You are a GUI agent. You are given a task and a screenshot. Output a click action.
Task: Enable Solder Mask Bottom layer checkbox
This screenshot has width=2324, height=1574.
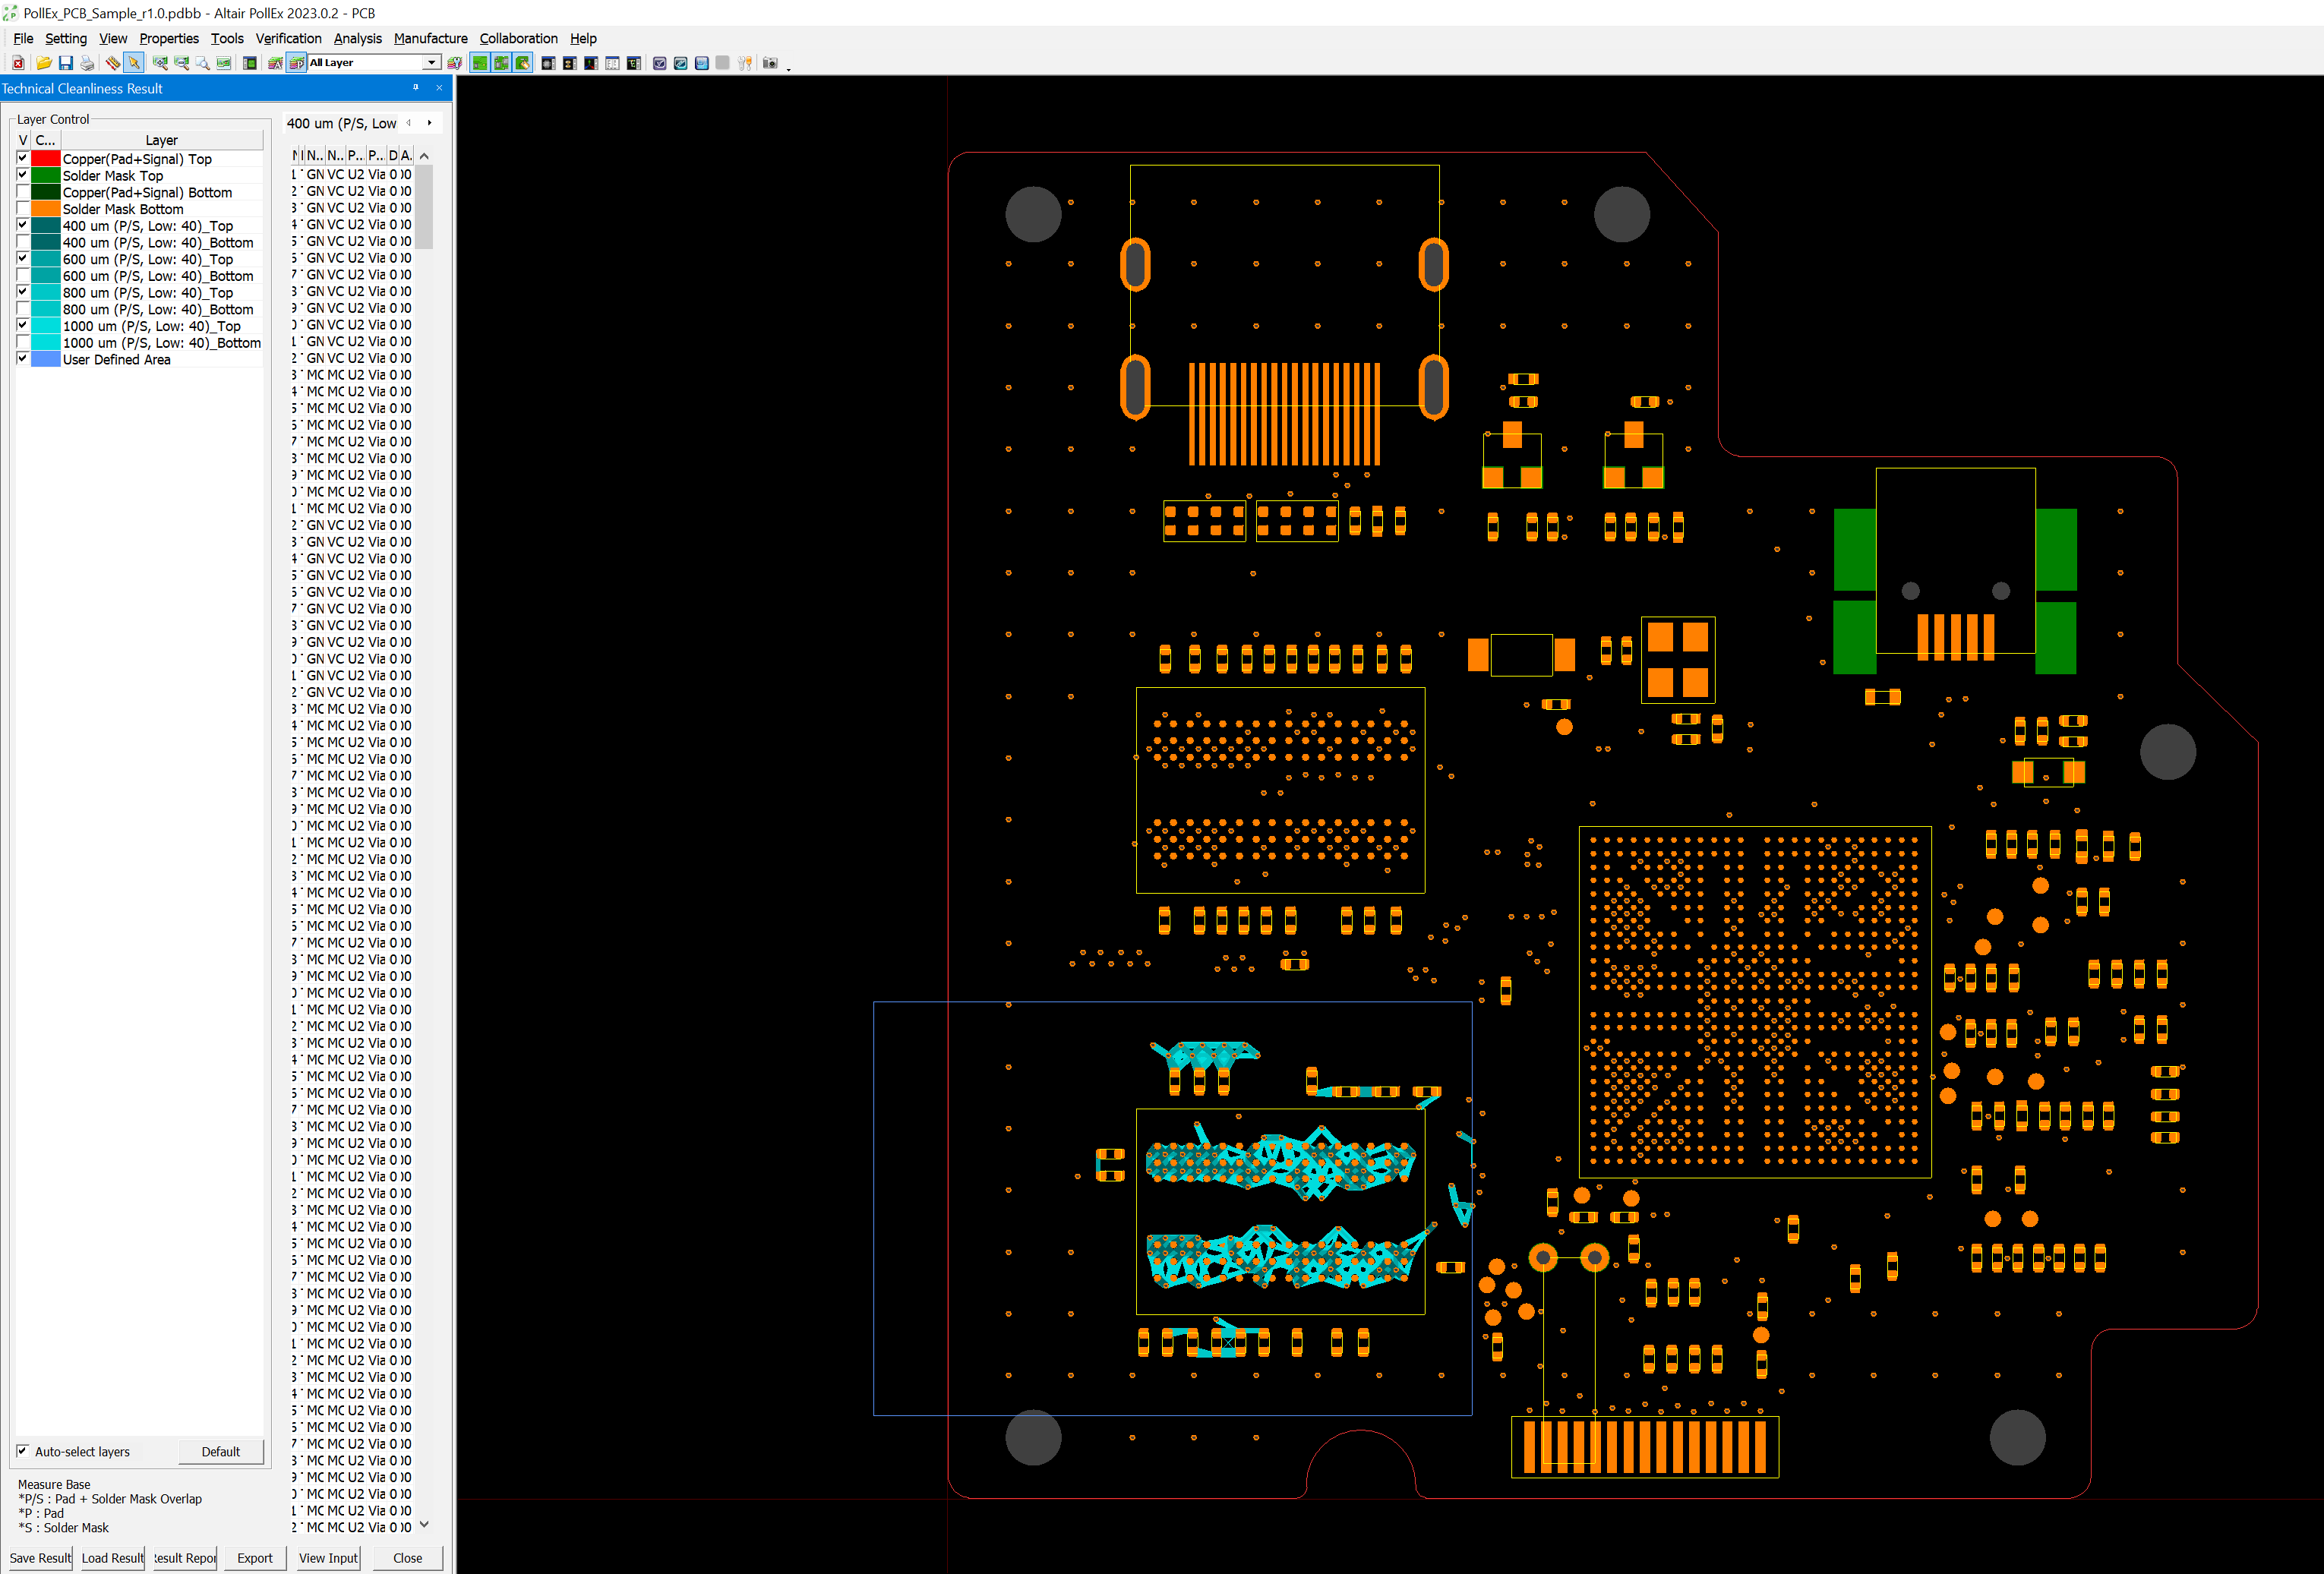pos(23,208)
